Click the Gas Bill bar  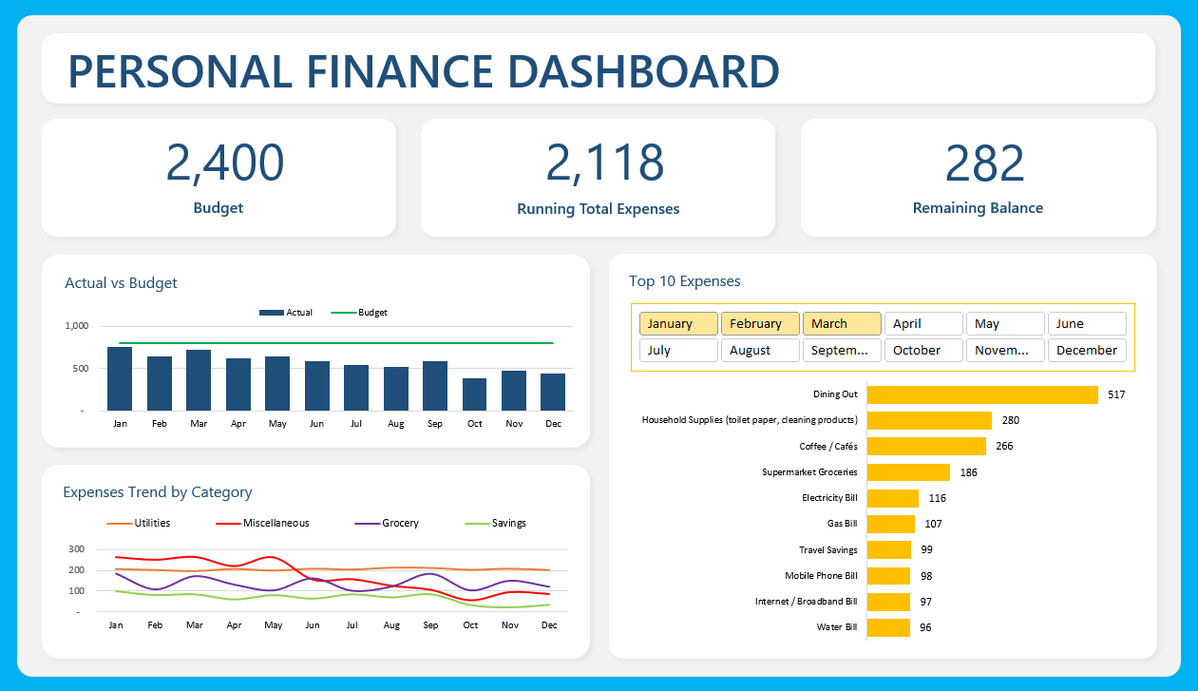(891, 524)
